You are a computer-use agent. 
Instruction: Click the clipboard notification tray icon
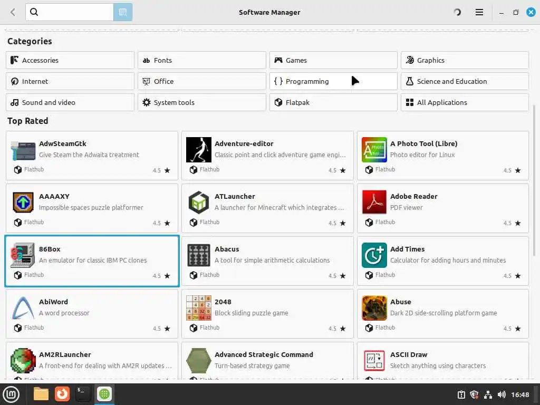461,394
